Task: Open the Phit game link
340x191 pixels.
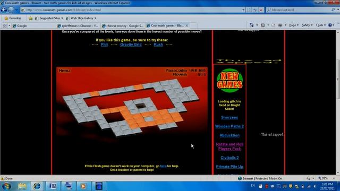Action: point(104,45)
